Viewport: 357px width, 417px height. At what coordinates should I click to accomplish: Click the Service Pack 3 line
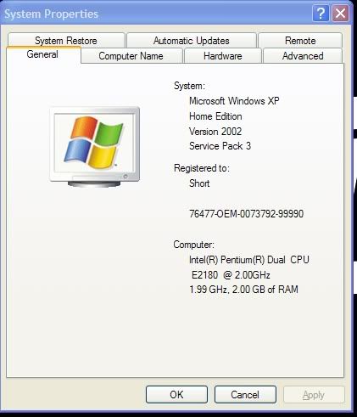click(x=220, y=146)
